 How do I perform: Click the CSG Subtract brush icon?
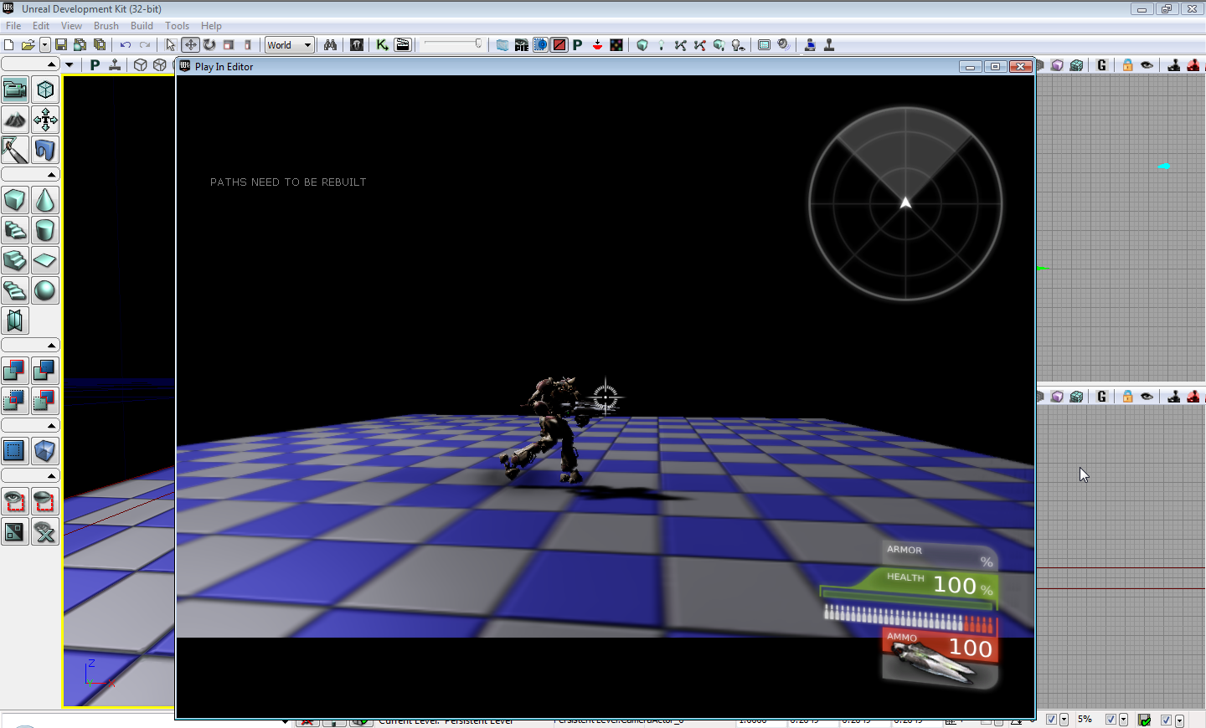pos(45,371)
